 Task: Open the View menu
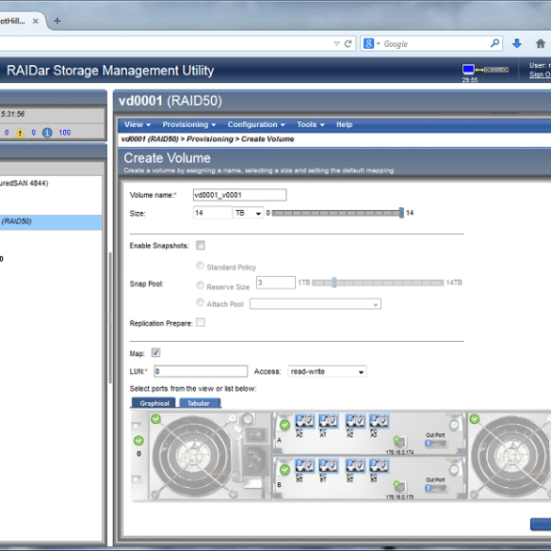[138, 124]
